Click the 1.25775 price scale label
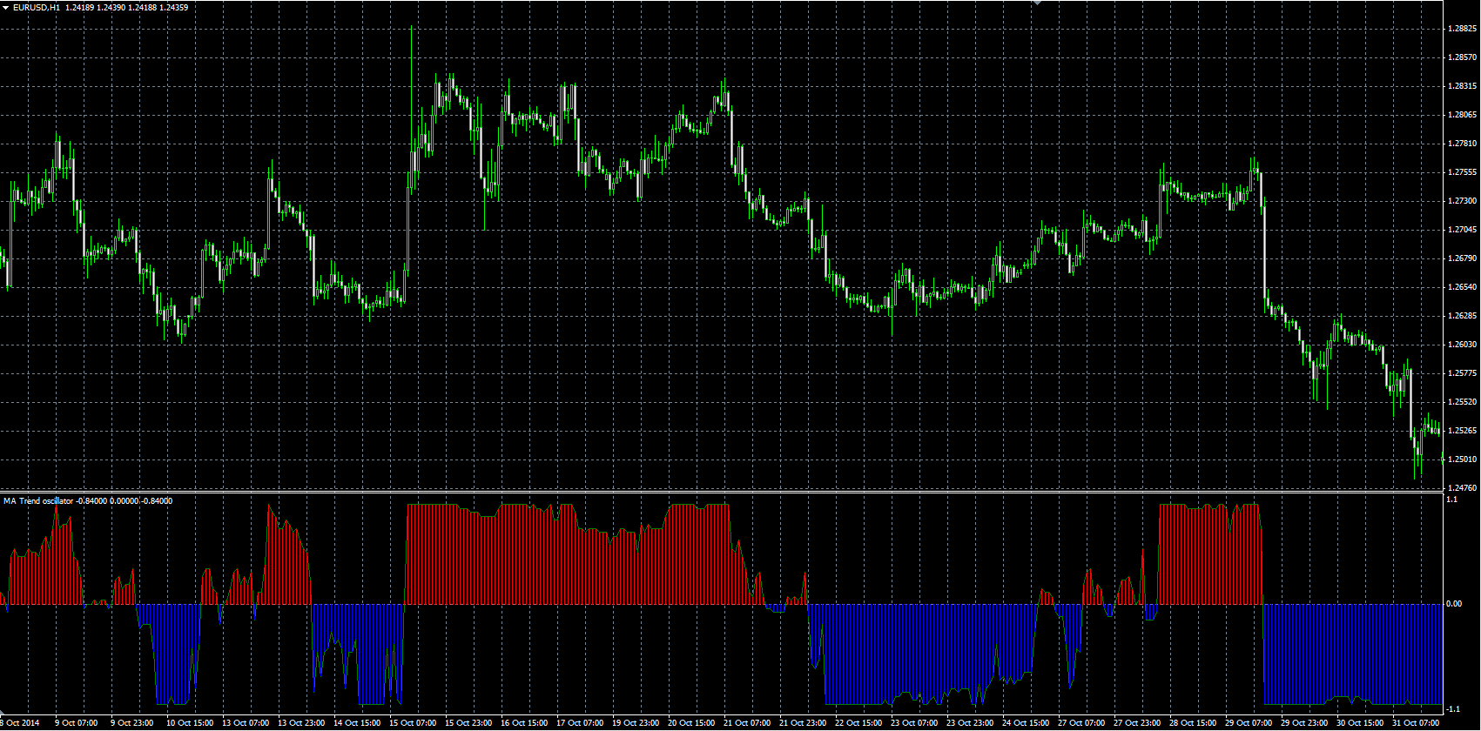1481x731 pixels. (1463, 373)
